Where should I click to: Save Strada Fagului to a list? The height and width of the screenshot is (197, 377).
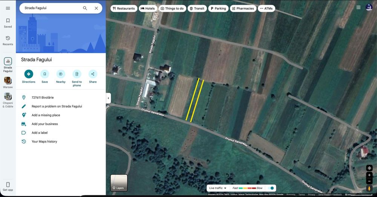pos(45,76)
